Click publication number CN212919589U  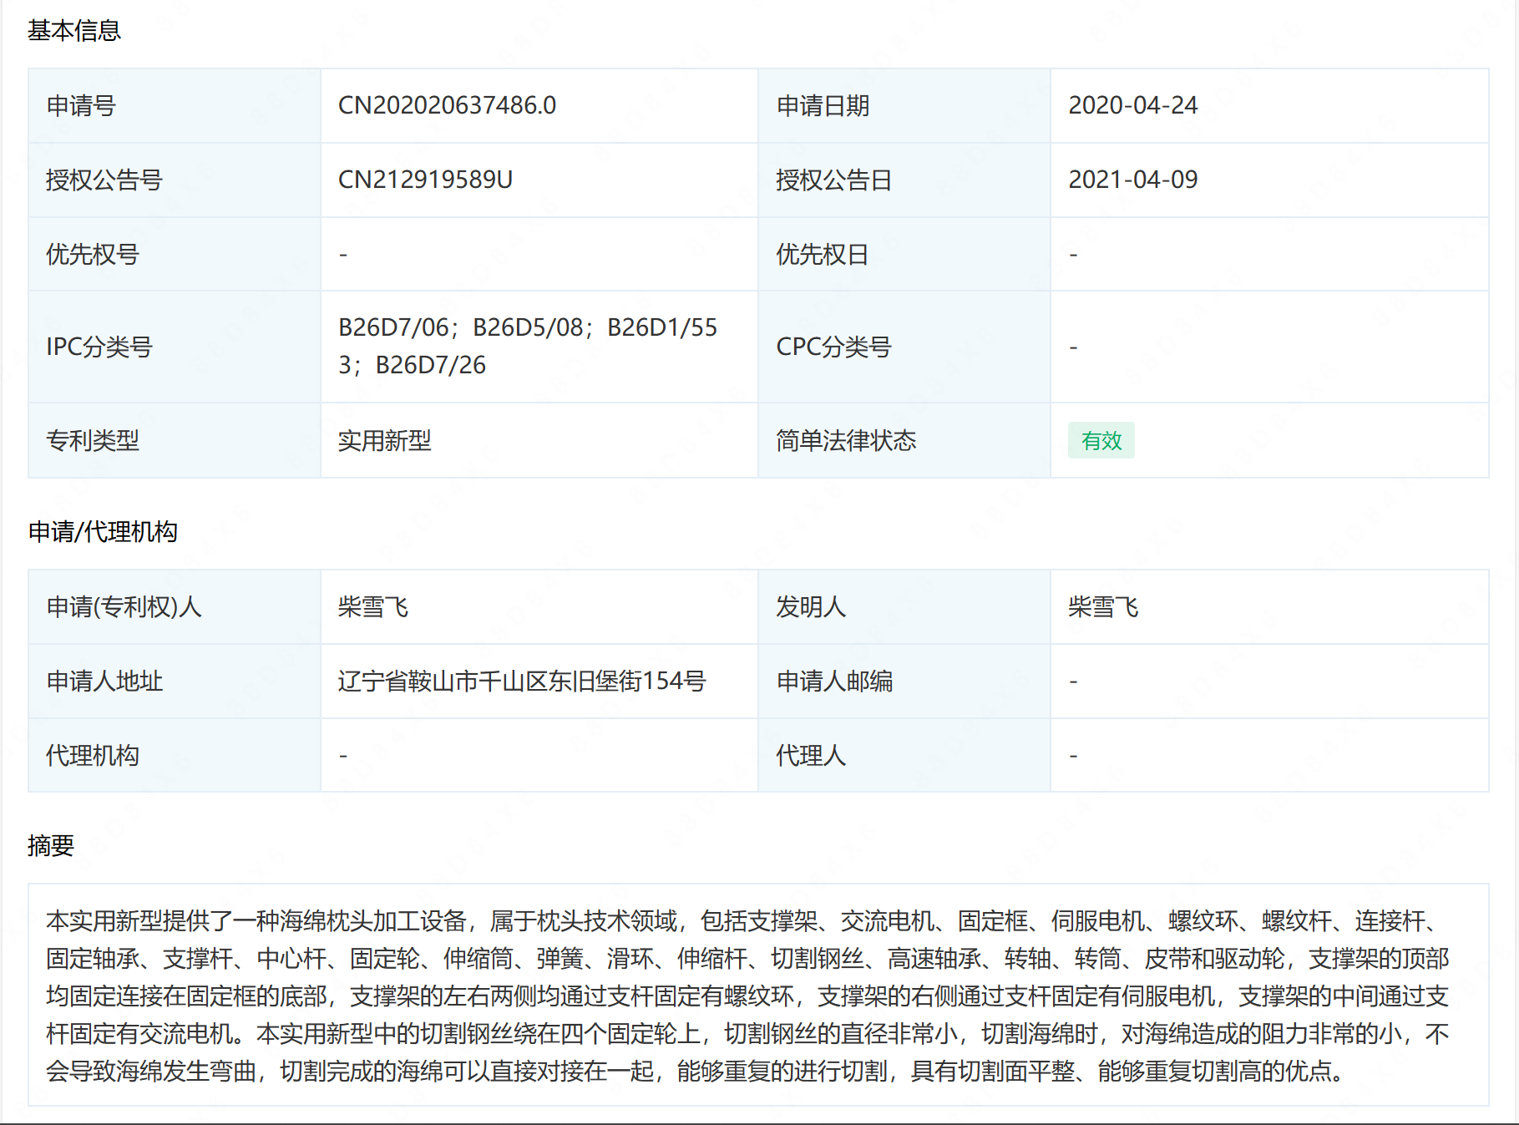tap(425, 180)
